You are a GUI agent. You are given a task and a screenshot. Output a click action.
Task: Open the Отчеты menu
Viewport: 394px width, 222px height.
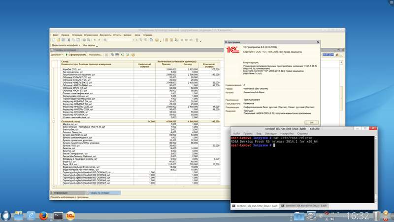tap(117, 35)
